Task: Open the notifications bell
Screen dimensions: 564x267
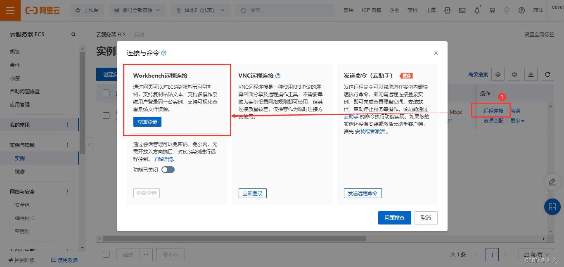Action: 477,10
